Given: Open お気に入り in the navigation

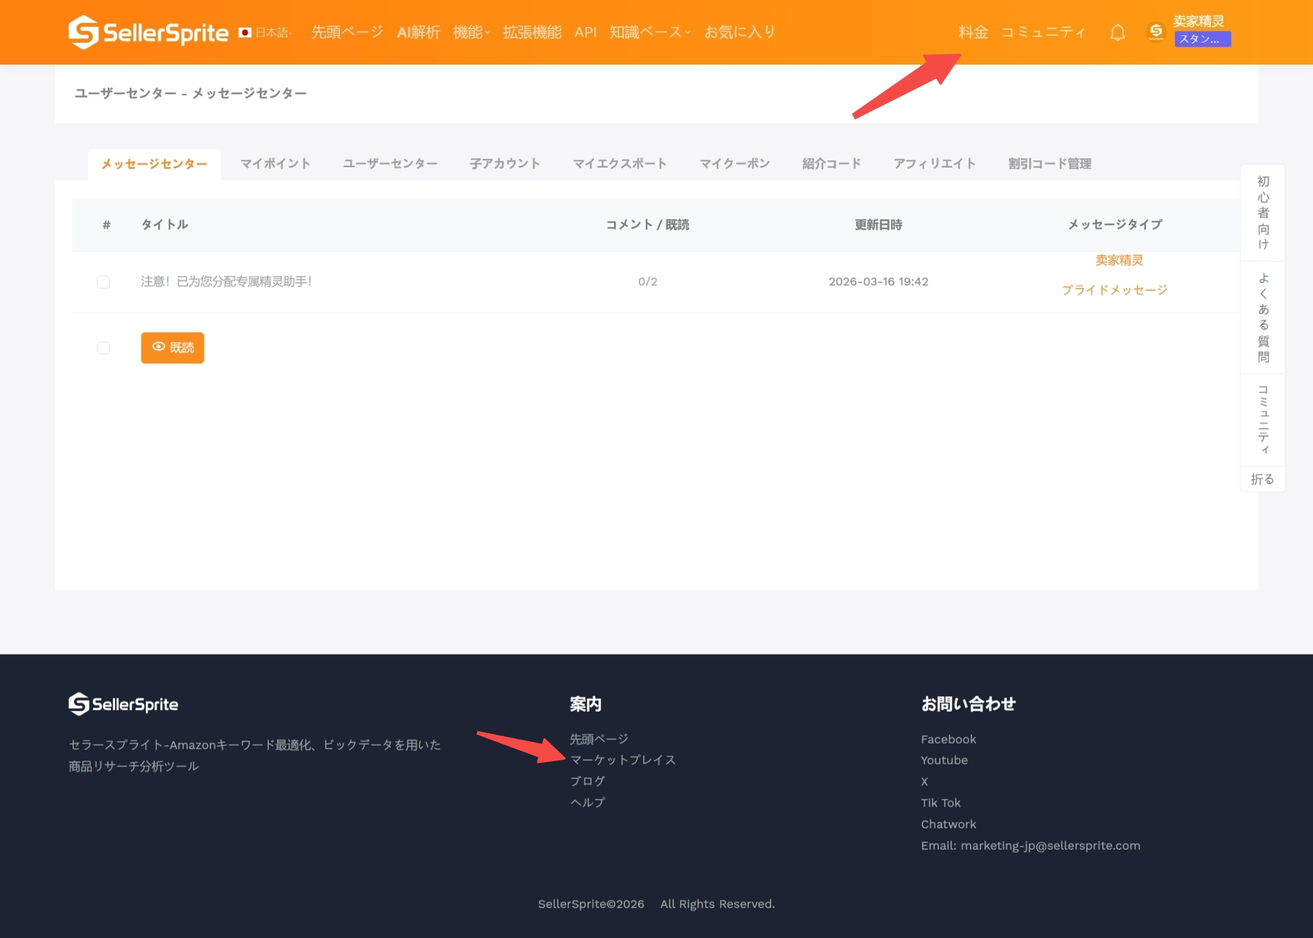Looking at the screenshot, I should (x=740, y=33).
